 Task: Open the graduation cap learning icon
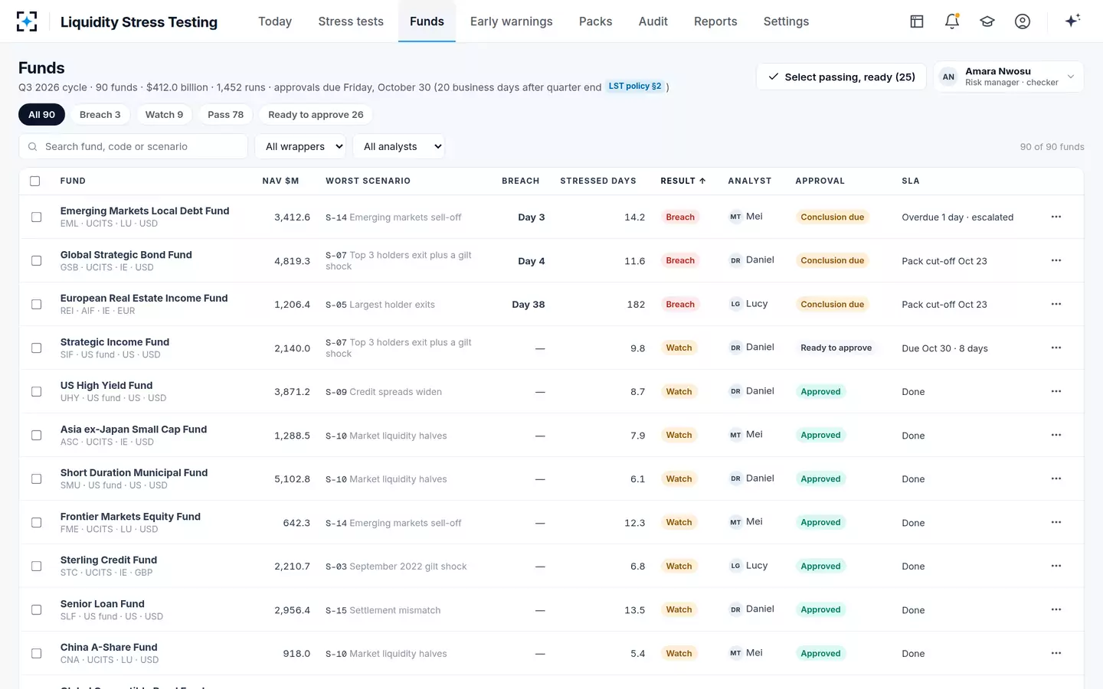987,21
